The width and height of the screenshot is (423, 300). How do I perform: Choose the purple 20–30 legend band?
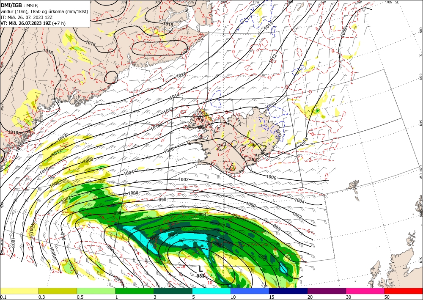point(327,291)
